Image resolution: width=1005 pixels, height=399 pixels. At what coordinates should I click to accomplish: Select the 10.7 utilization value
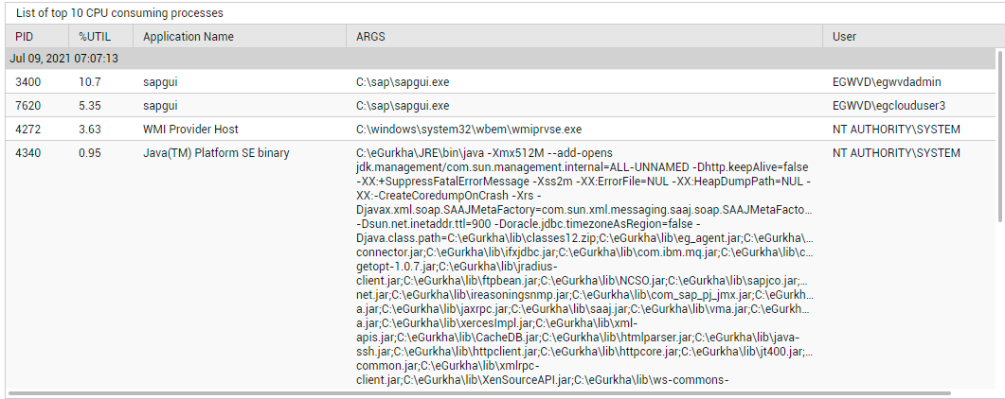tap(89, 82)
